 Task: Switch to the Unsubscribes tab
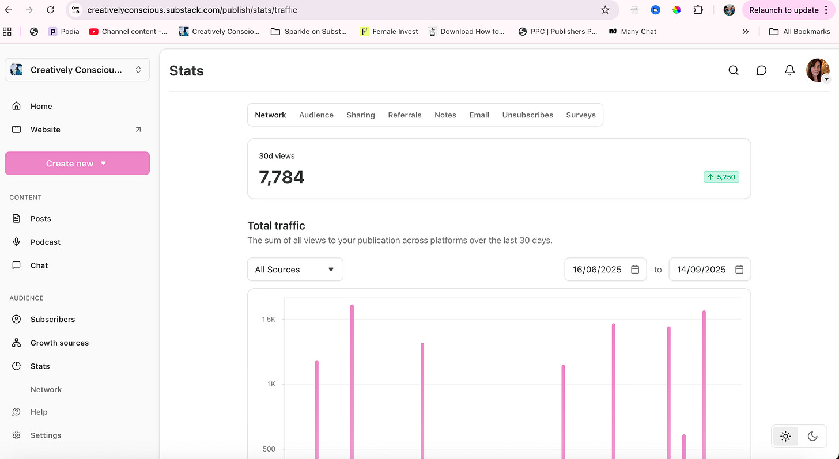(528, 115)
